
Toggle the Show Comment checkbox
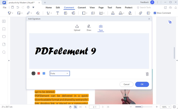click(155, 13)
